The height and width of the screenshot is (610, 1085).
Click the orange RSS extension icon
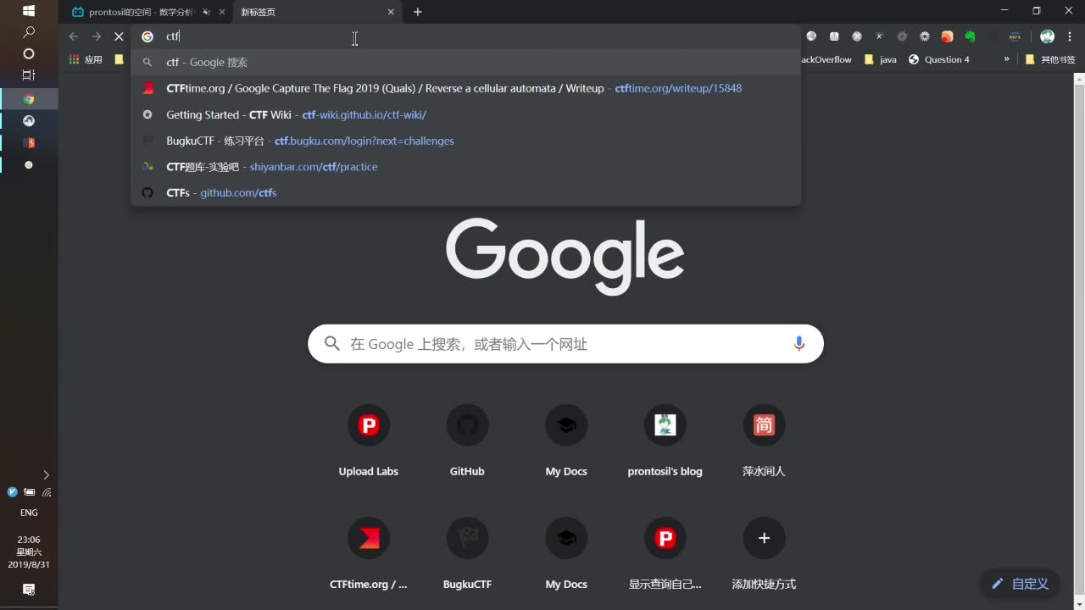(947, 36)
